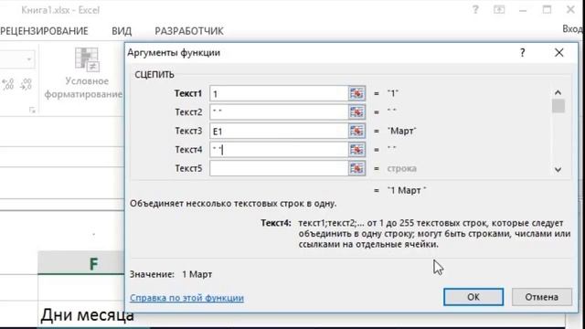This screenshot has height=329, width=585.
Task: Click the range selector icon for Текст2
Action: [x=356, y=111]
